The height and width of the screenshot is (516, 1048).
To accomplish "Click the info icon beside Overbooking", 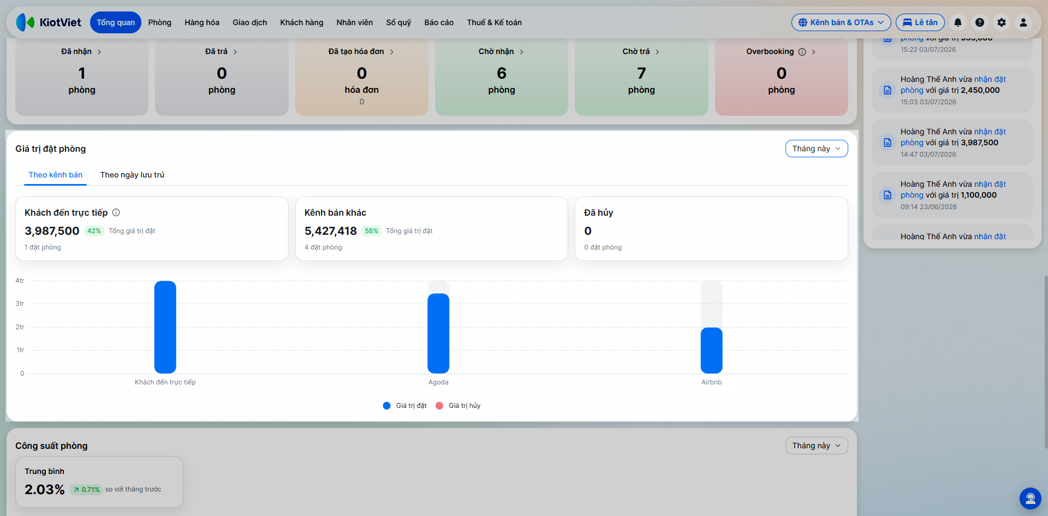I will tap(802, 52).
